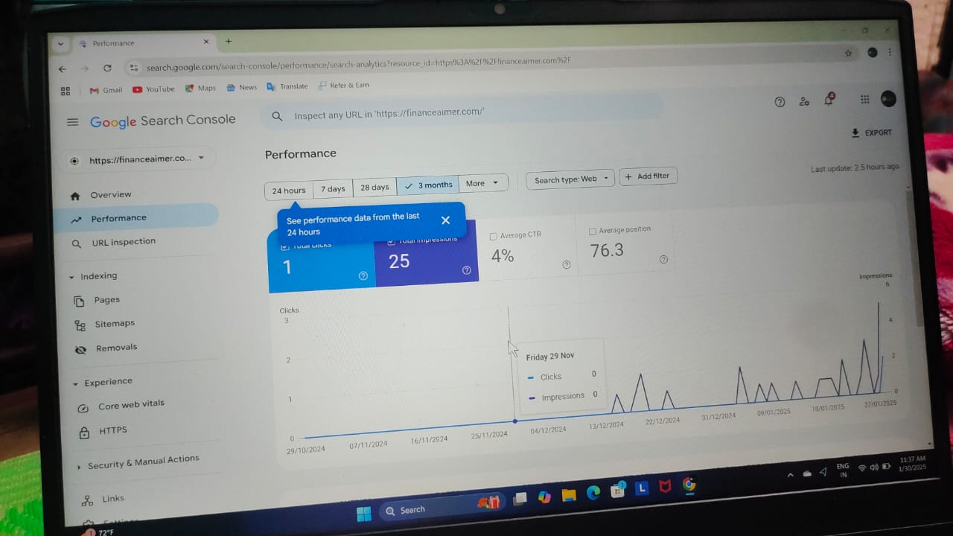Click help icon on Average CTR card
Image resolution: width=953 pixels, height=536 pixels.
pos(567,265)
